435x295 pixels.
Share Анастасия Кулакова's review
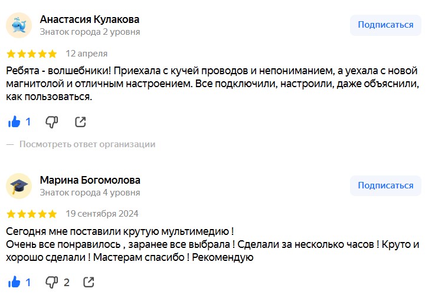[x=80, y=122]
